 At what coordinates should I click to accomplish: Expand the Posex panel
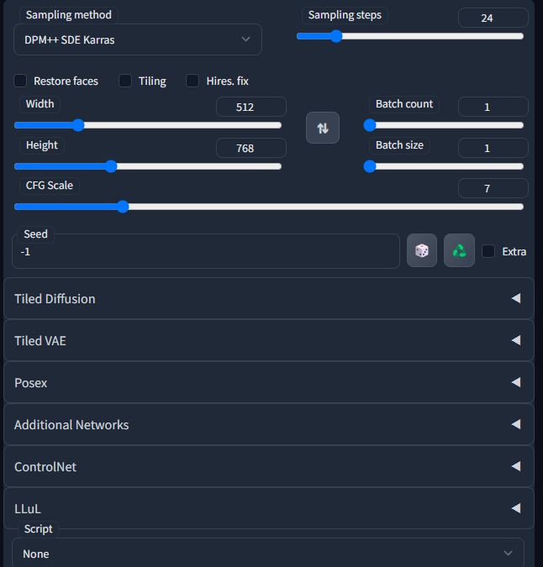tap(269, 382)
